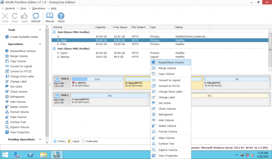Select the F: Users volume row
Screen dimensions: 272x159
tap(160, 53)
